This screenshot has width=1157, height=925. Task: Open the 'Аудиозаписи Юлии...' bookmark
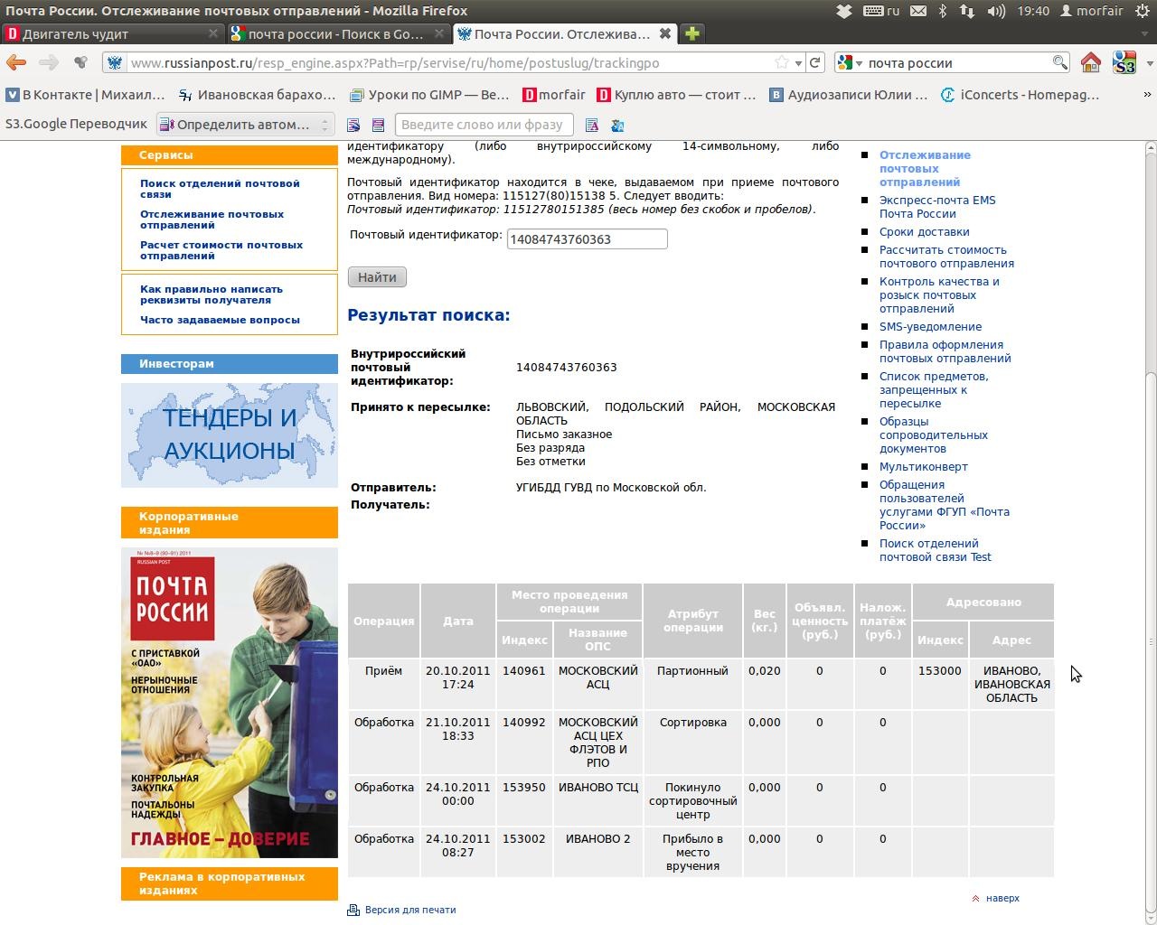click(849, 94)
